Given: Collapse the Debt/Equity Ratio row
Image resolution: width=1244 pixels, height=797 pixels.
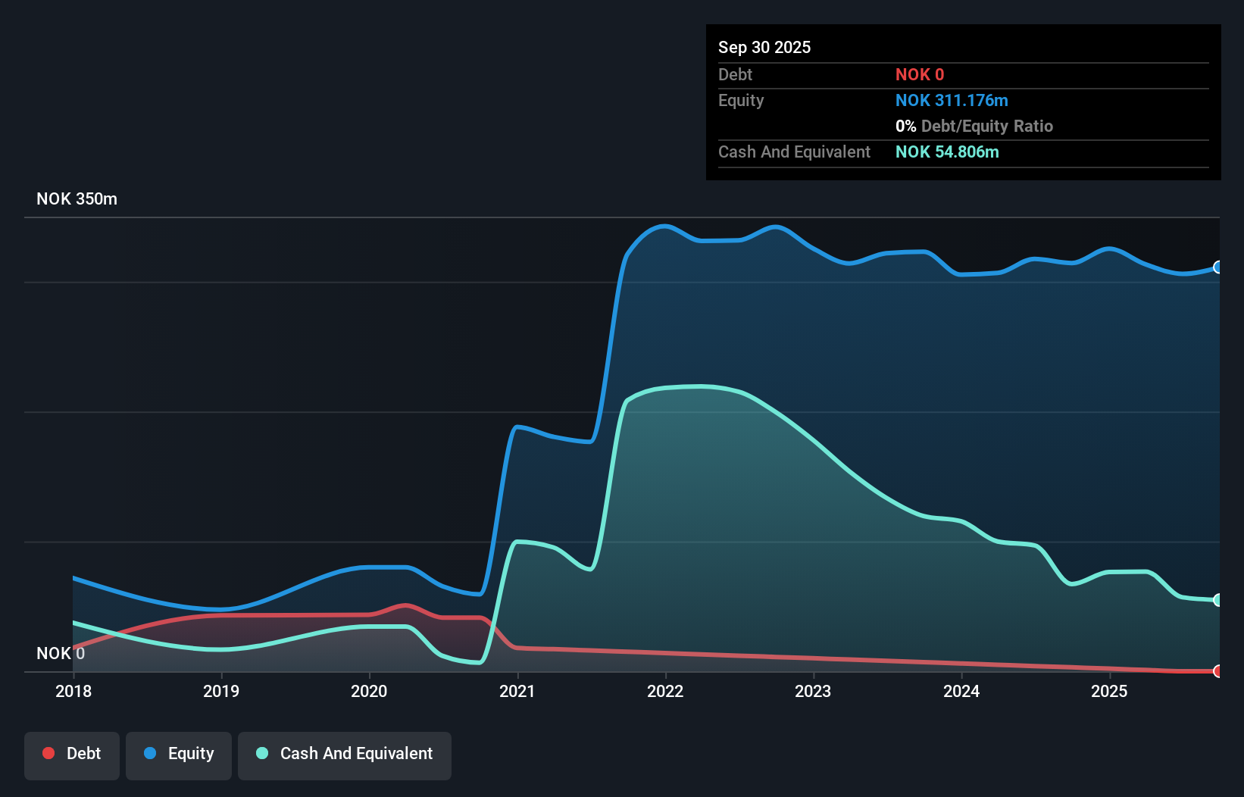Looking at the screenshot, I should pos(974,126).
